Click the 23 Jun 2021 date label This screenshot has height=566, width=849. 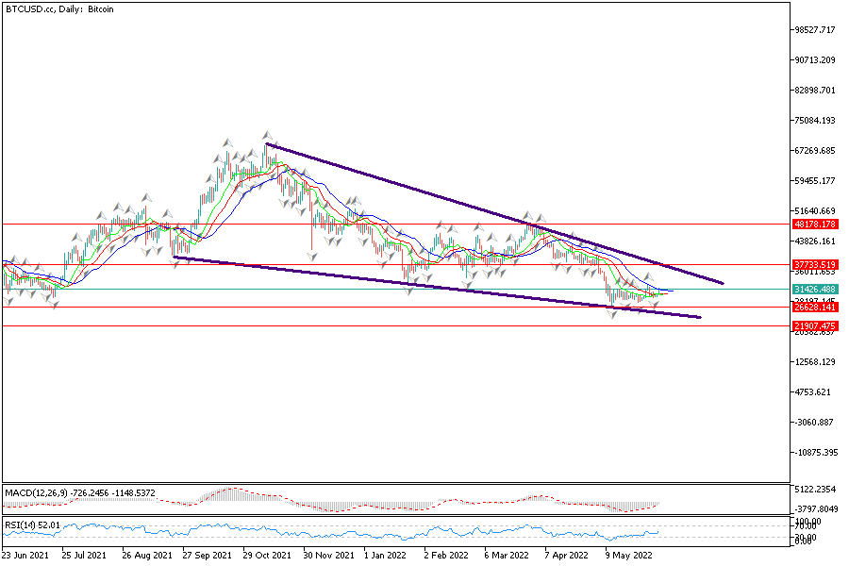(26, 556)
